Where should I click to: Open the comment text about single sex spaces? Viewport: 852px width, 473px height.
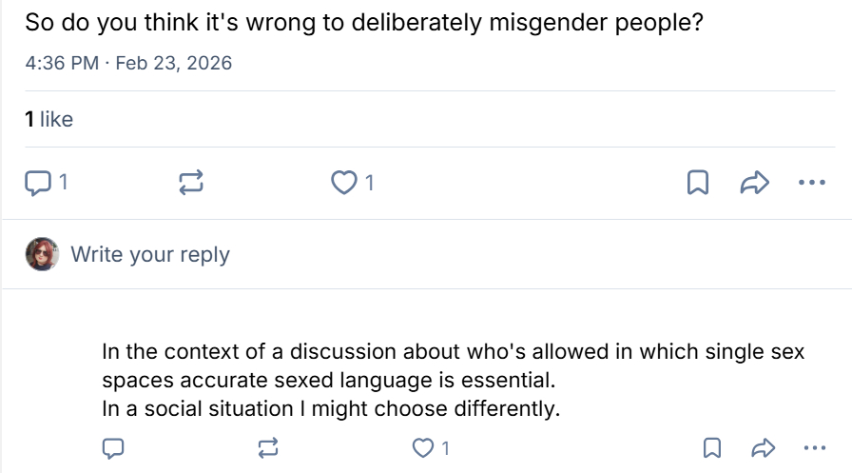pos(453,381)
